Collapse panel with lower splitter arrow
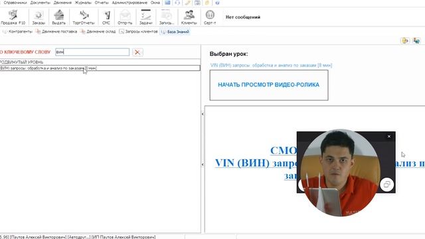This screenshot has width=425, height=239. pos(203,165)
